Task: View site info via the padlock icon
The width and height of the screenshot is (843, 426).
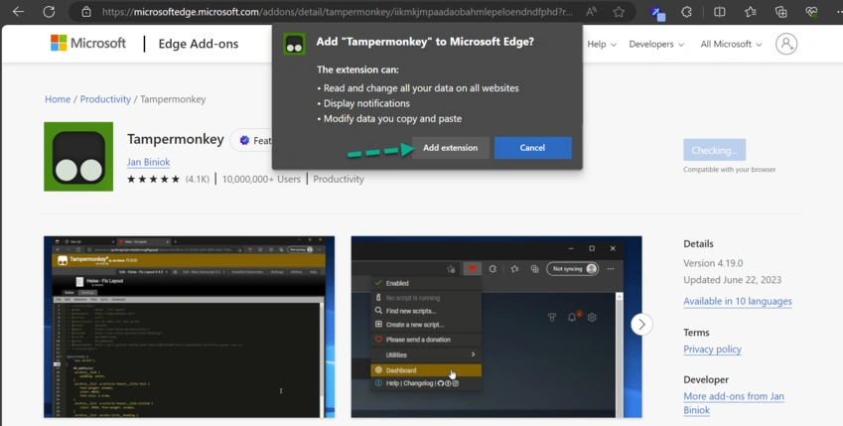Action: [x=86, y=11]
